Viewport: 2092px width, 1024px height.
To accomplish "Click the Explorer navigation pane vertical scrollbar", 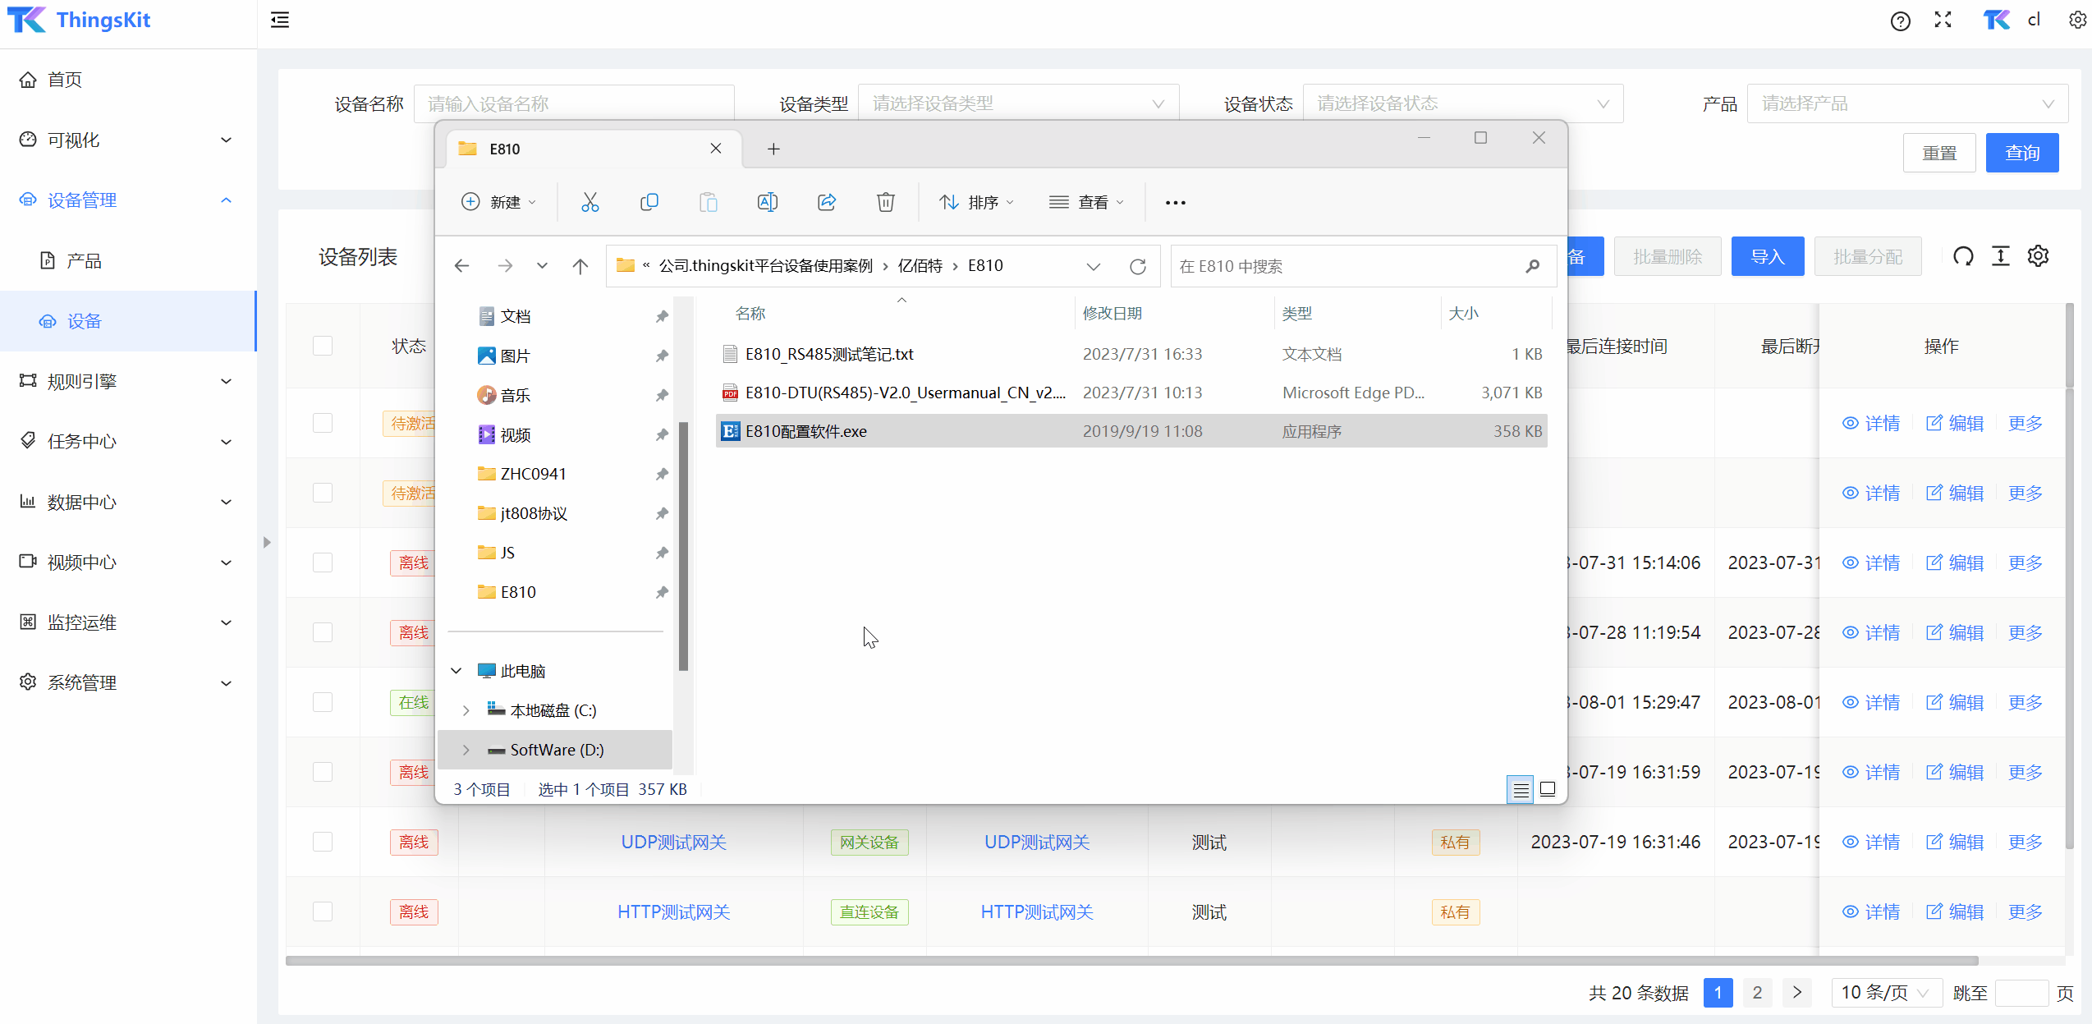I will [x=683, y=546].
